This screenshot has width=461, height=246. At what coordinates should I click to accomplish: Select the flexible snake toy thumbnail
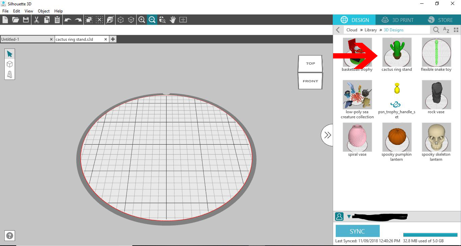(436, 52)
